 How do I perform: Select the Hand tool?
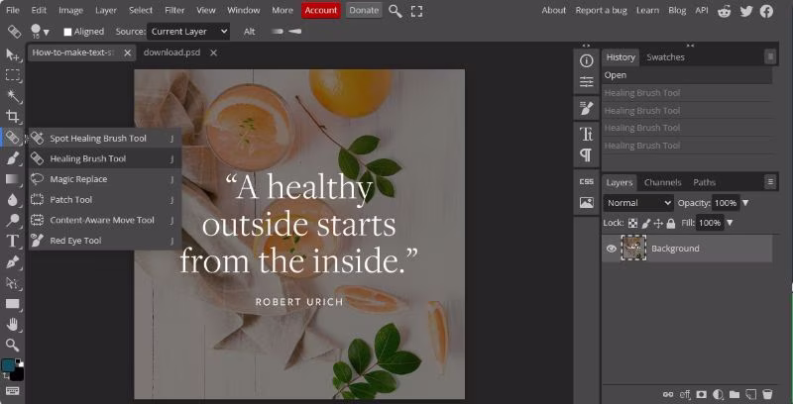point(13,325)
